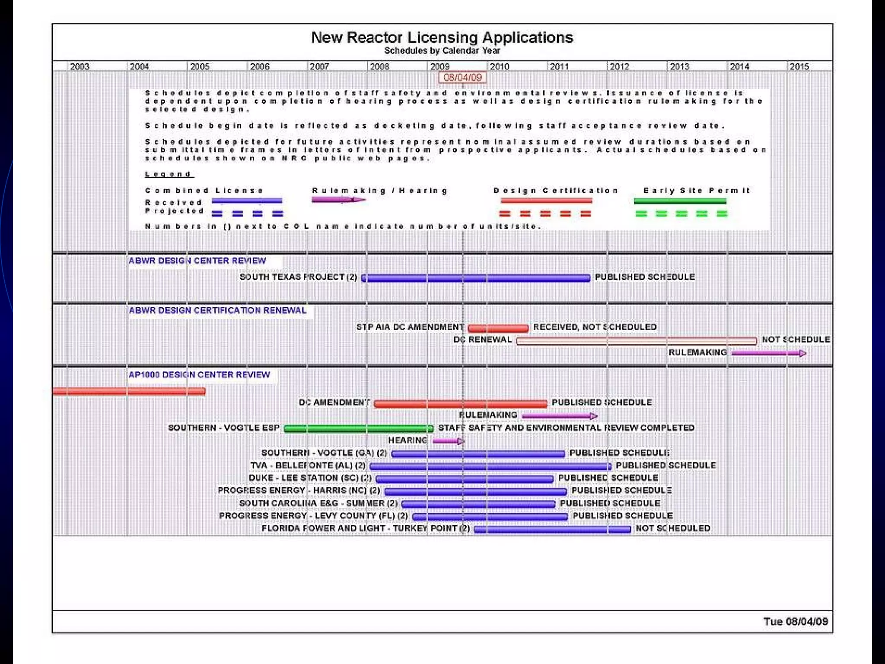Click the Florida Power and Light Turkey Point bar

552,529
